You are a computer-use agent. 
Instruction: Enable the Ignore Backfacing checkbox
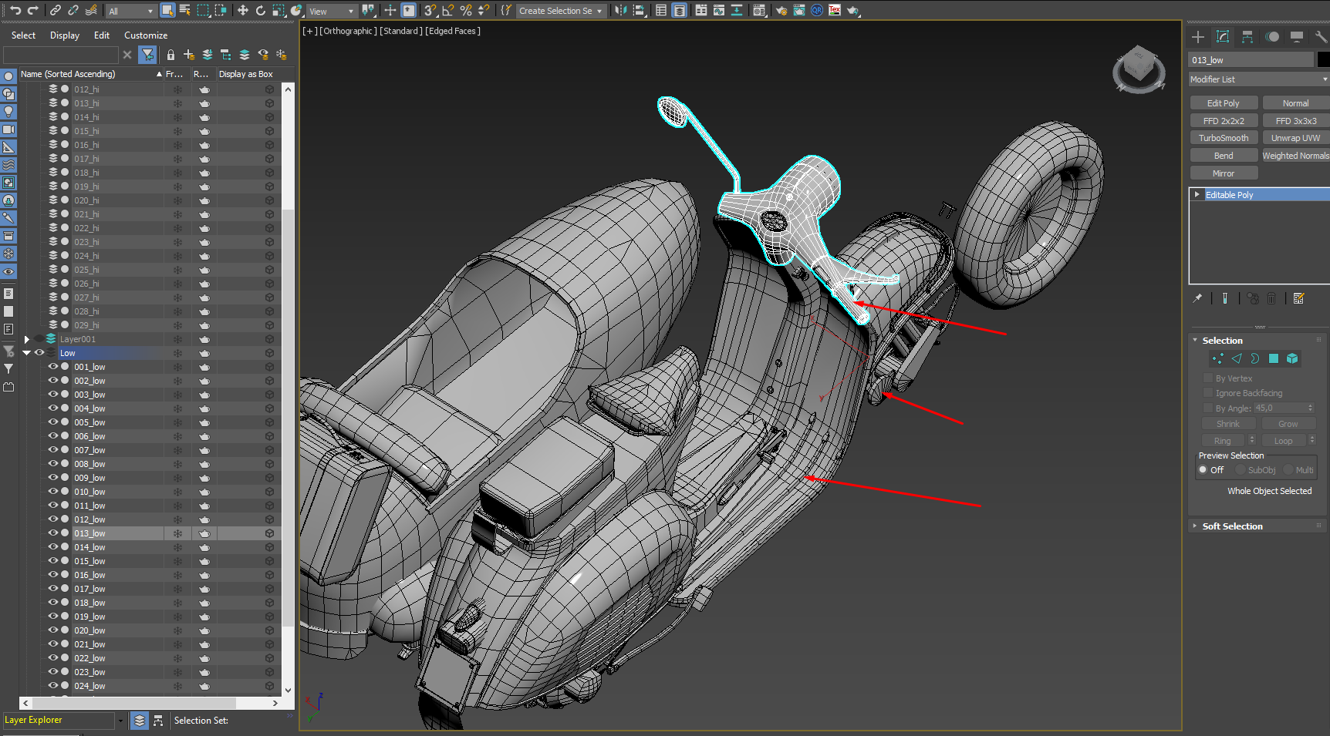point(1209,393)
